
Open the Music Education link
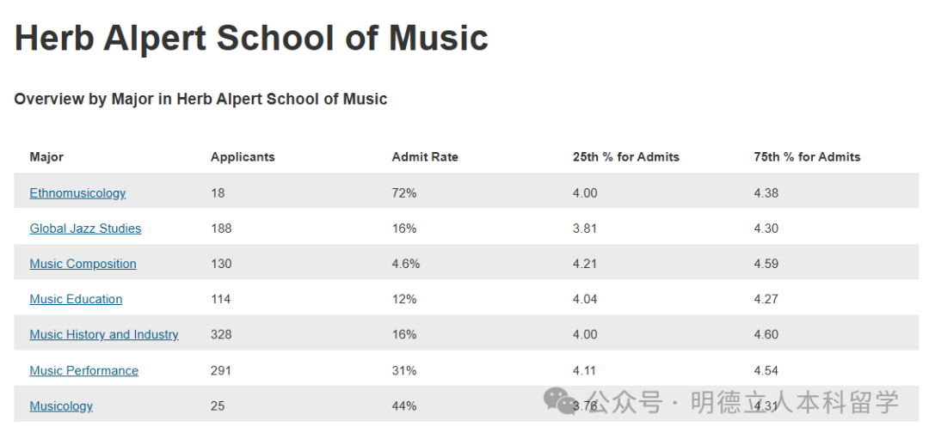point(76,299)
